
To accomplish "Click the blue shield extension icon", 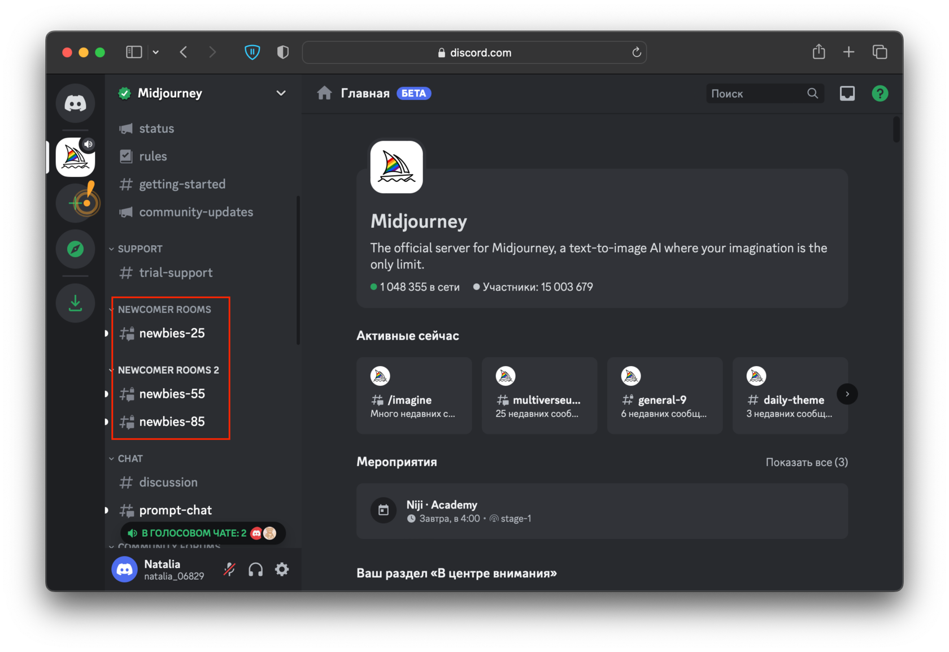I will click(253, 53).
